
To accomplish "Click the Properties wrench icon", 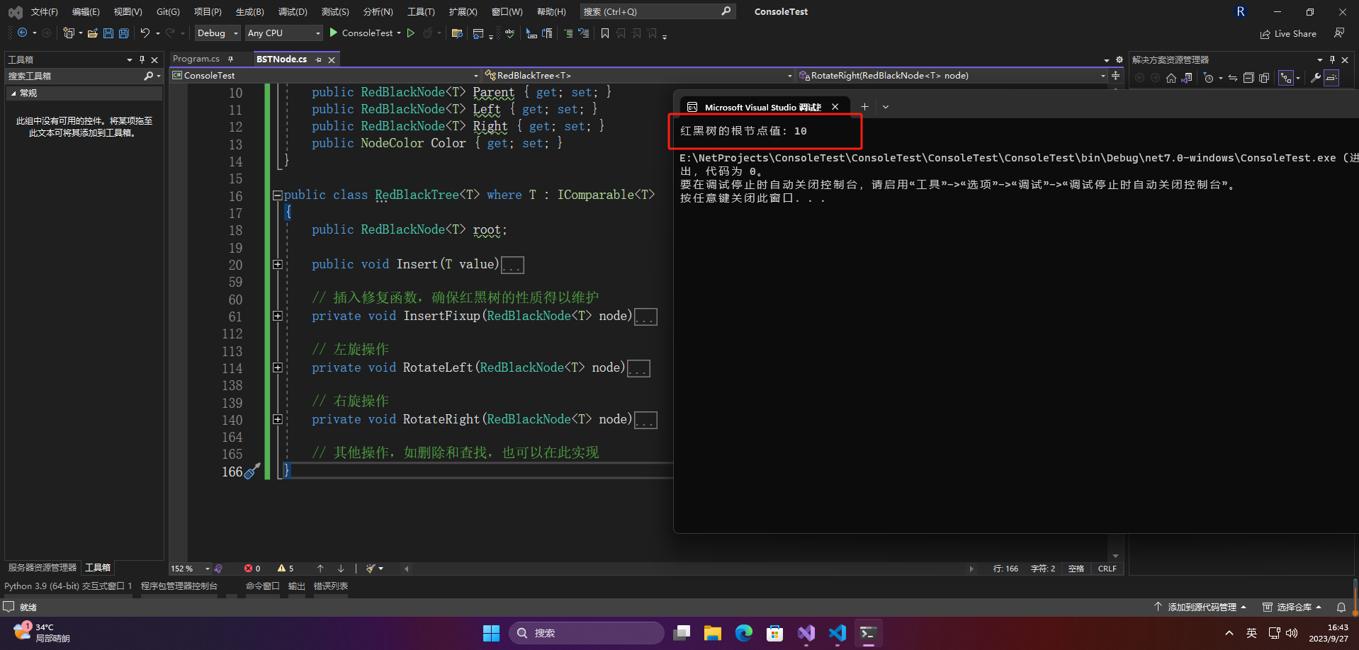I will (x=1316, y=78).
